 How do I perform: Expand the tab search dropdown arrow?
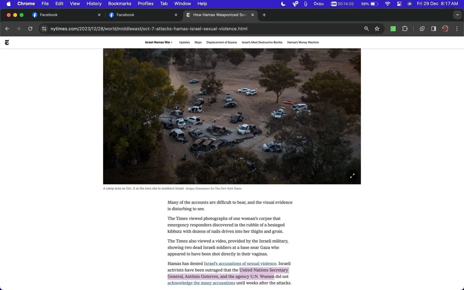(457, 15)
